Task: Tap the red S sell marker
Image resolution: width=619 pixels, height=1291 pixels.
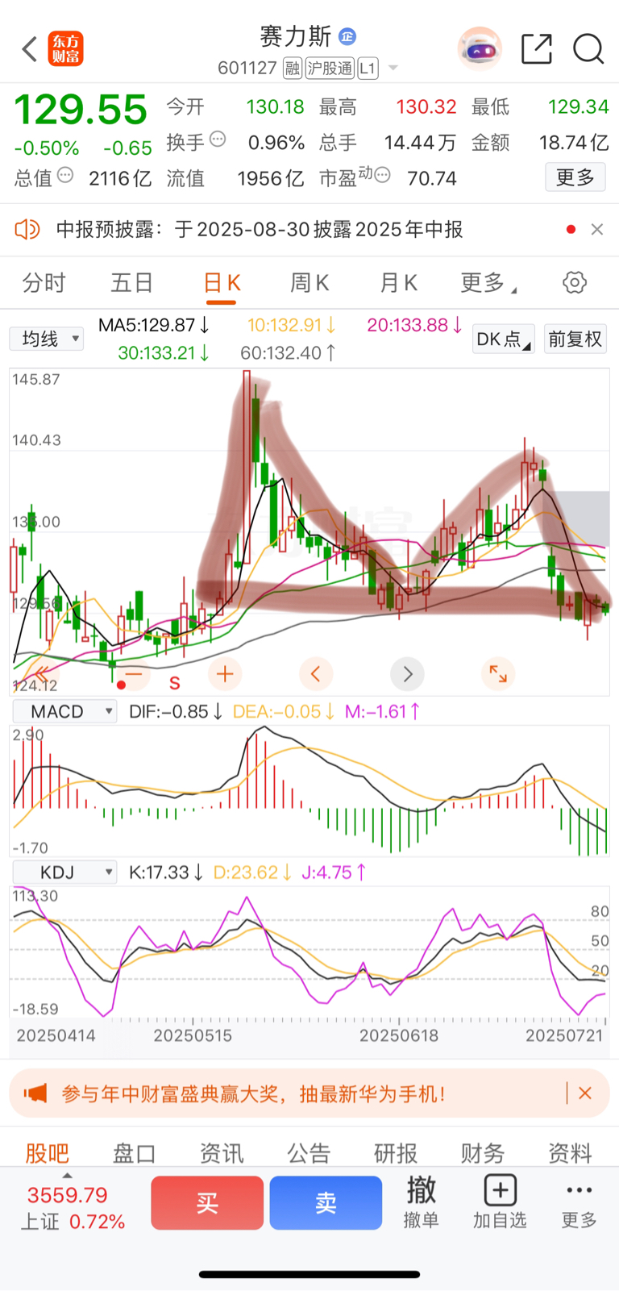Action: pyautogui.click(x=174, y=684)
